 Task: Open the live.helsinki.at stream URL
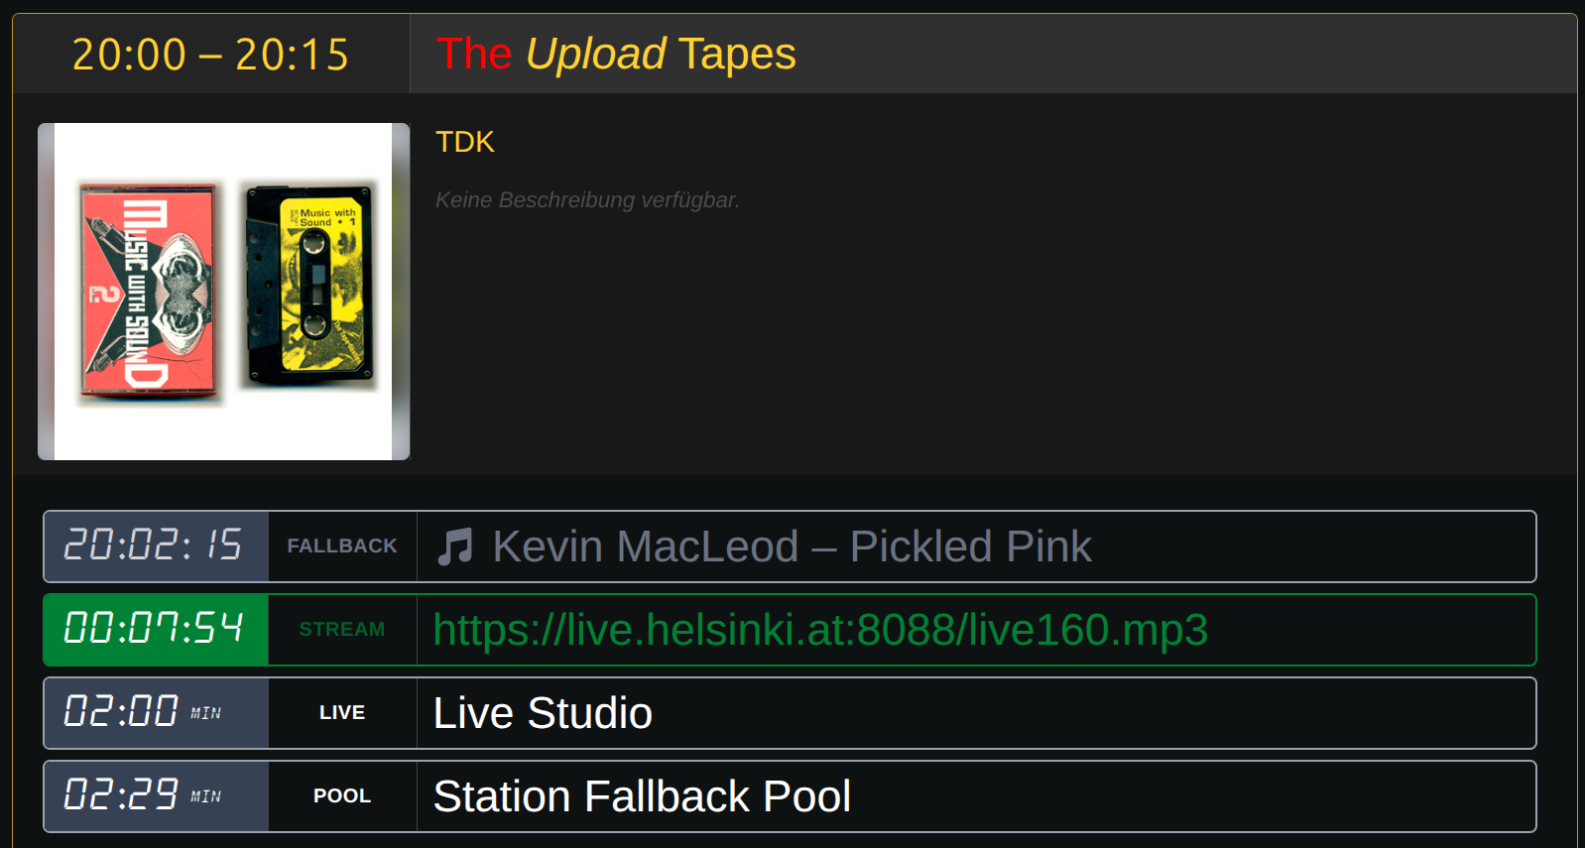click(820, 630)
